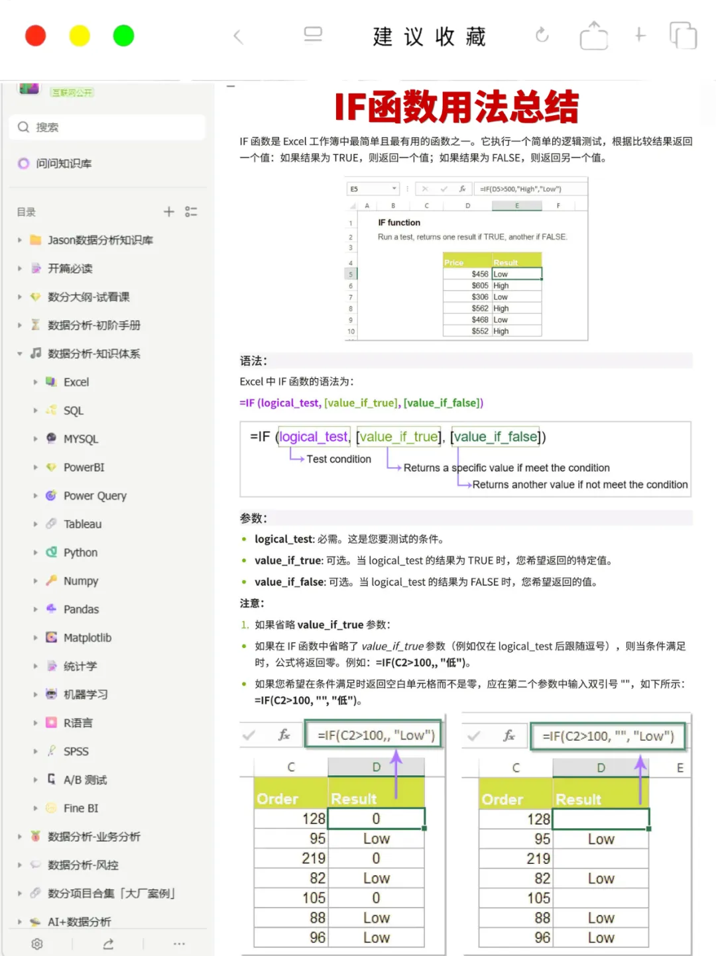Open the Pandas page
The image size is (716, 956).
pos(81,610)
